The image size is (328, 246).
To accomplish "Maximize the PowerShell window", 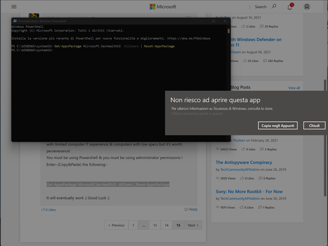I will pos(214,21).
